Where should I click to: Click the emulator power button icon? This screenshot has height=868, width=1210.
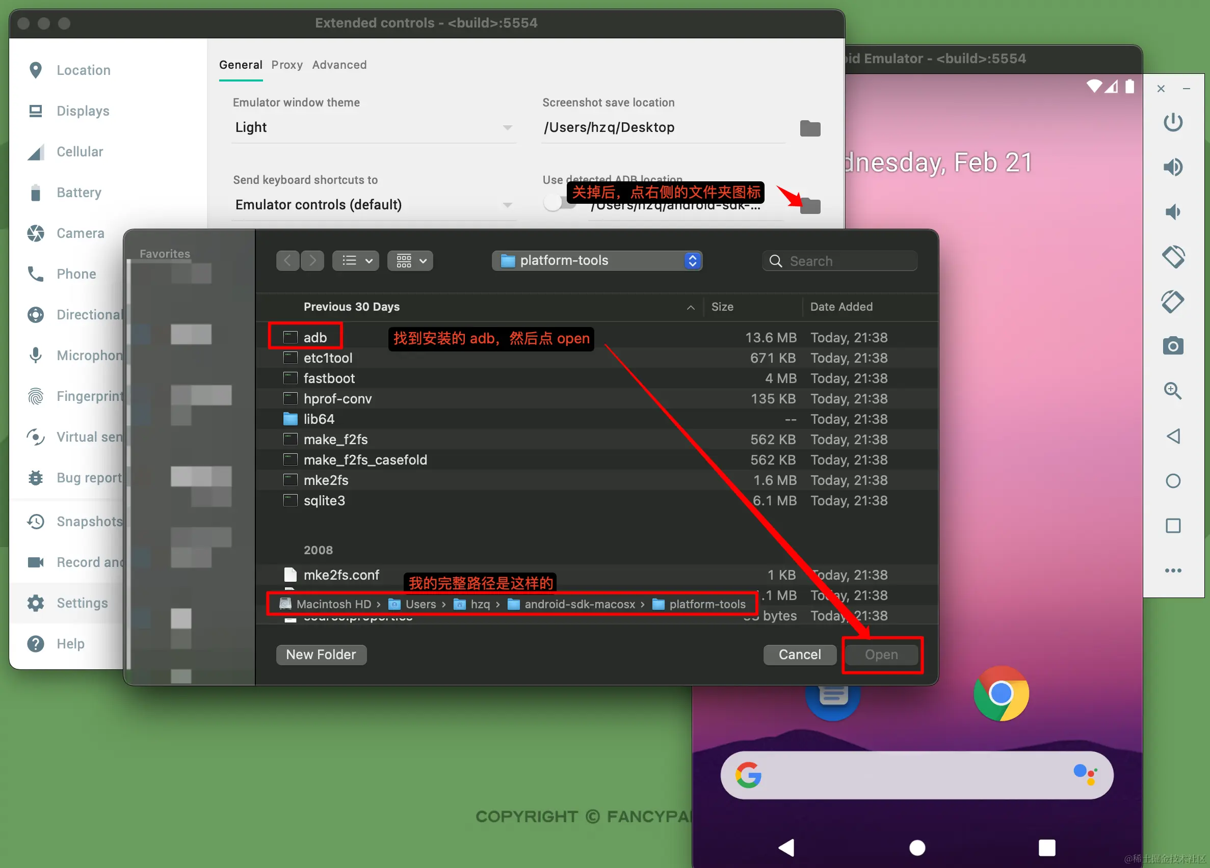[x=1173, y=122]
